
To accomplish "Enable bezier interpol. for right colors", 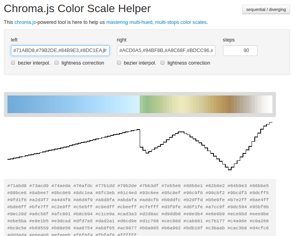I will [119, 63].
